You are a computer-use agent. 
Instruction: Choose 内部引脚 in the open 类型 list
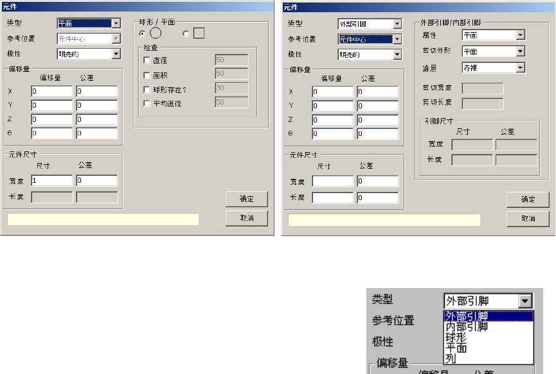489,327
